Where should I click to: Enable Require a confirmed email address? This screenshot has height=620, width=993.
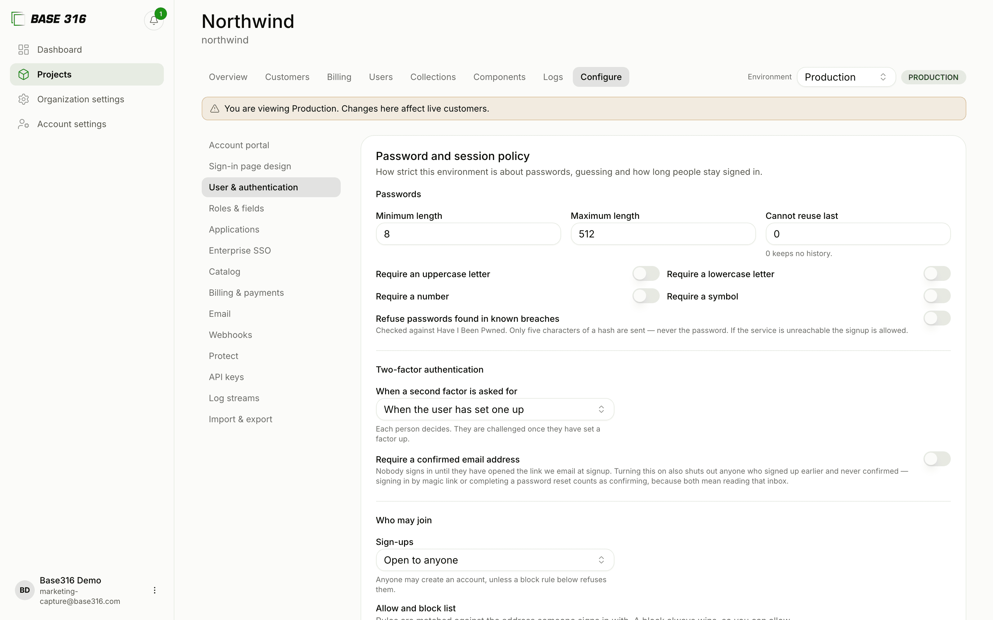tap(937, 459)
